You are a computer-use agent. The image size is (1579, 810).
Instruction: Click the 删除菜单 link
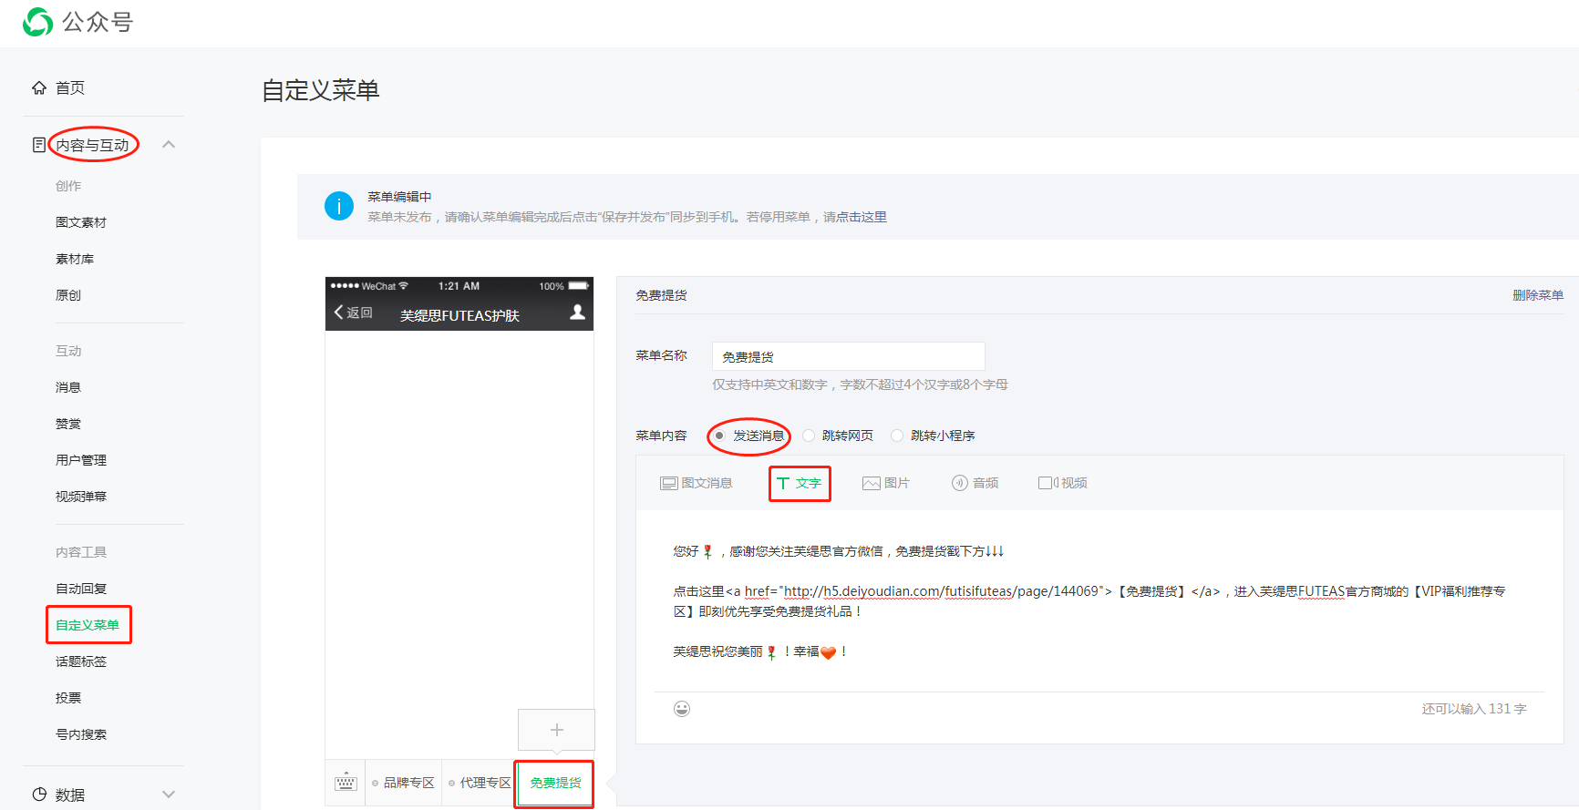[1538, 295]
